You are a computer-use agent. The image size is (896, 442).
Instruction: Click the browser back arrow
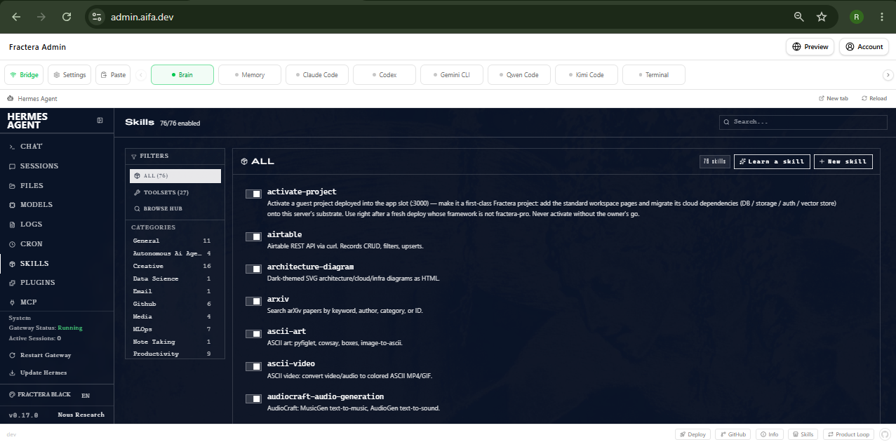(x=16, y=17)
